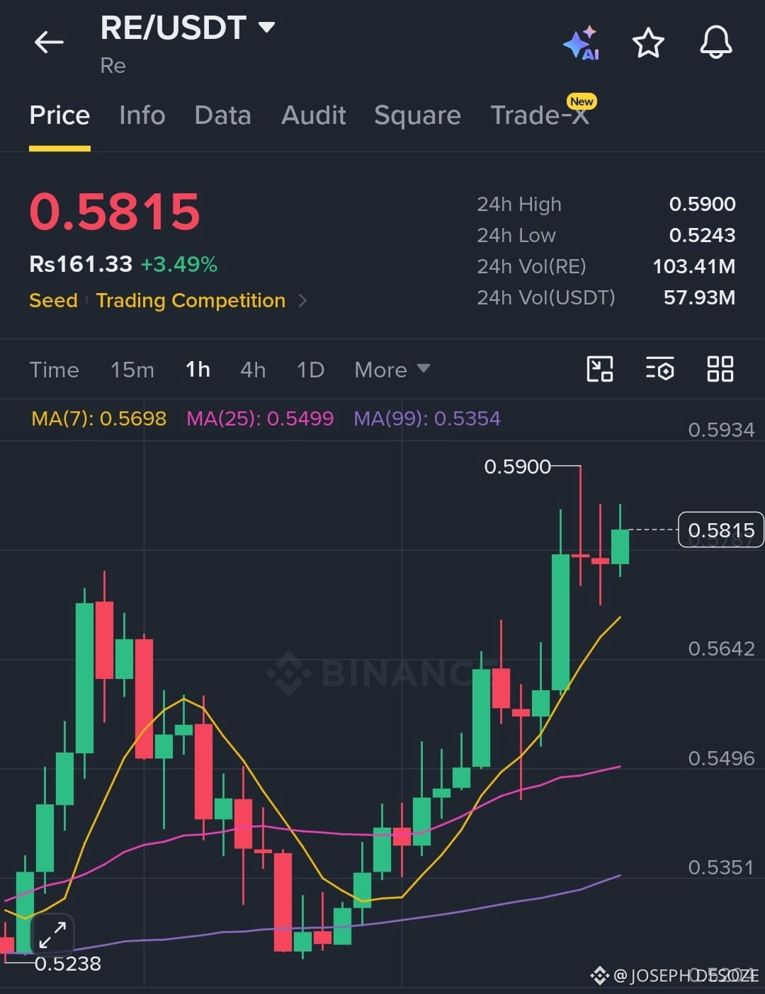The width and height of the screenshot is (765, 994).
Task: Tap the MA(99): 0.5354 indicator label
Action: pyautogui.click(x=427, y=418)
